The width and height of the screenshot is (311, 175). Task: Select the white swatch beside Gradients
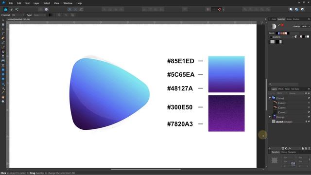click(308, 37)
